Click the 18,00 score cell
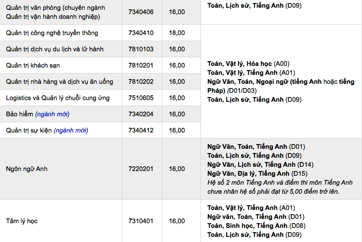The width and height of the screenshot is (362, 242). coord(177,33)
